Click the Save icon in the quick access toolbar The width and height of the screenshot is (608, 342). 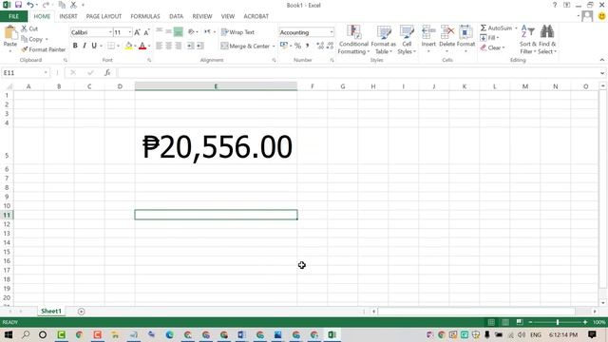coord(18,5)
